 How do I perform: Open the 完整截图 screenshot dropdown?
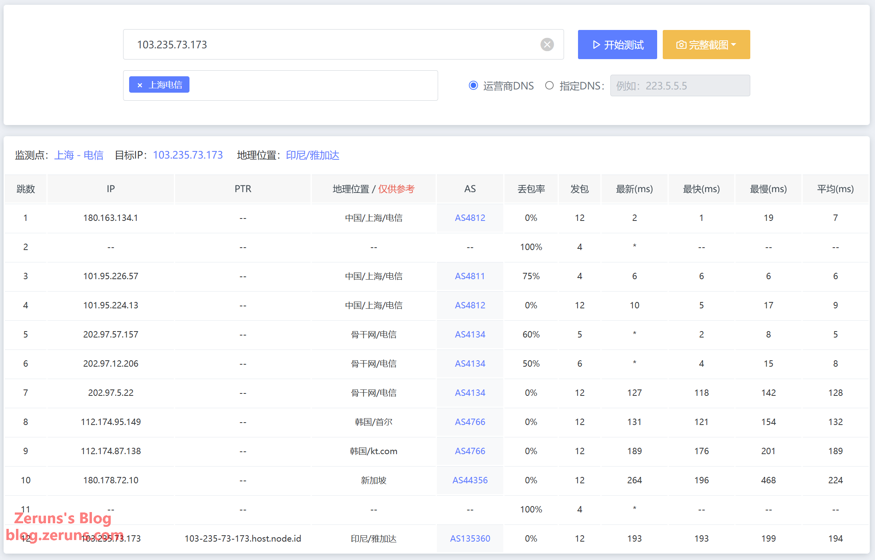point(706,45)
